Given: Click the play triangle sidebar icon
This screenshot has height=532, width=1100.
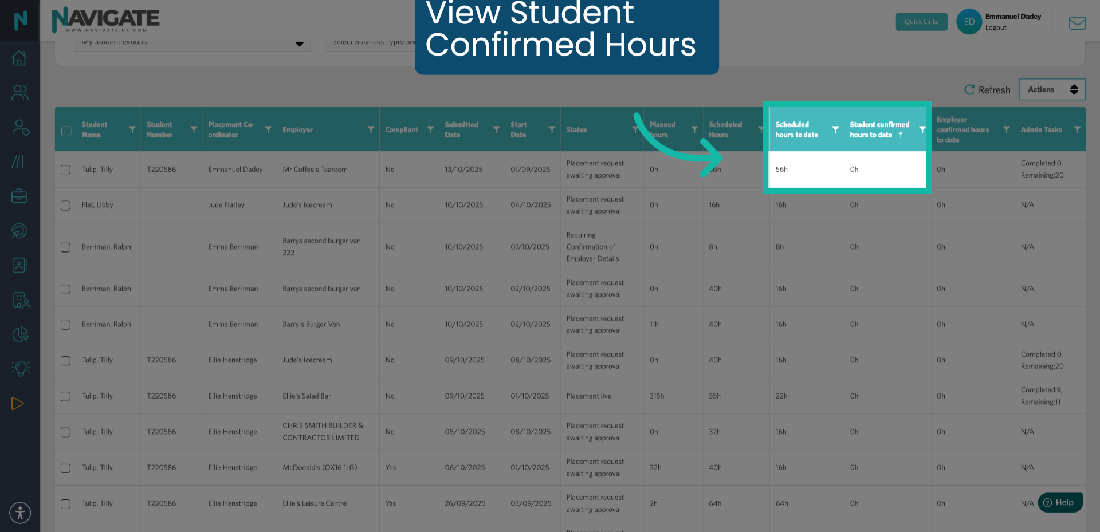Looking at the screenshot, I should pyautogui.click(x=18, y=404).
